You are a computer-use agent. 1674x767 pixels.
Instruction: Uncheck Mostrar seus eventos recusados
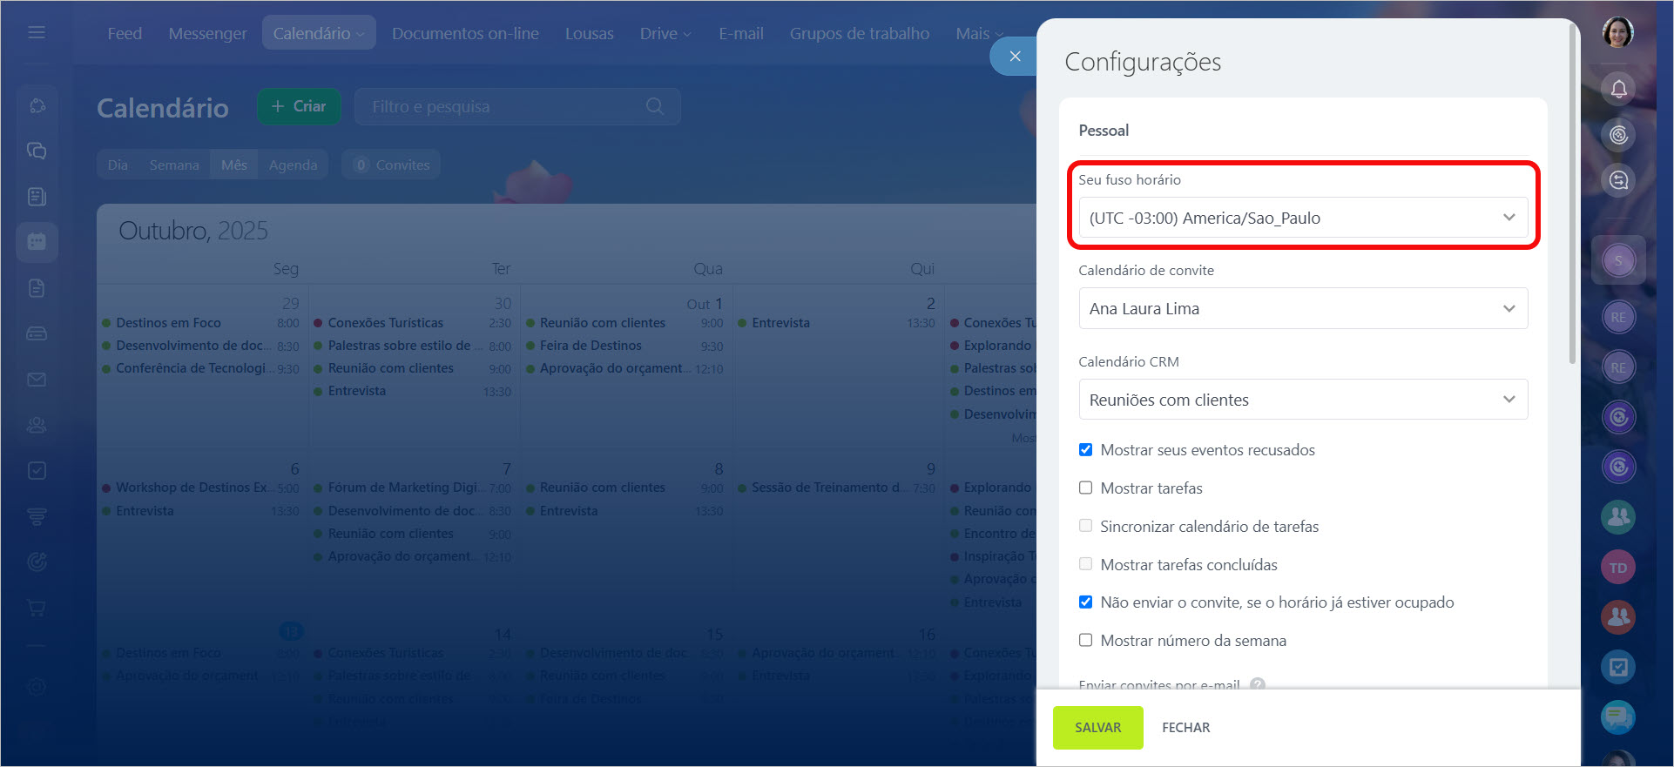coord(1085,450)
